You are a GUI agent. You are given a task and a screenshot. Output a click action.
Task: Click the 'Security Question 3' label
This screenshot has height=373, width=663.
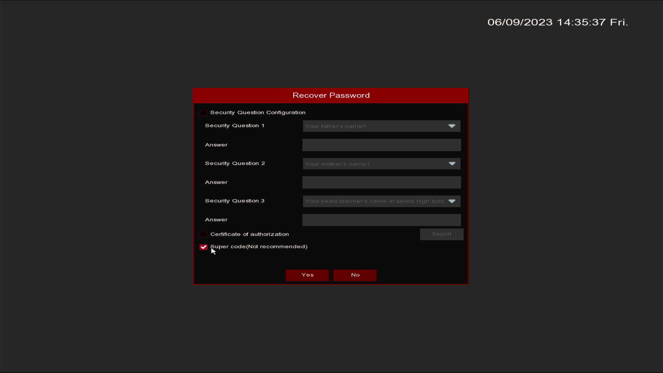(235, 201)
